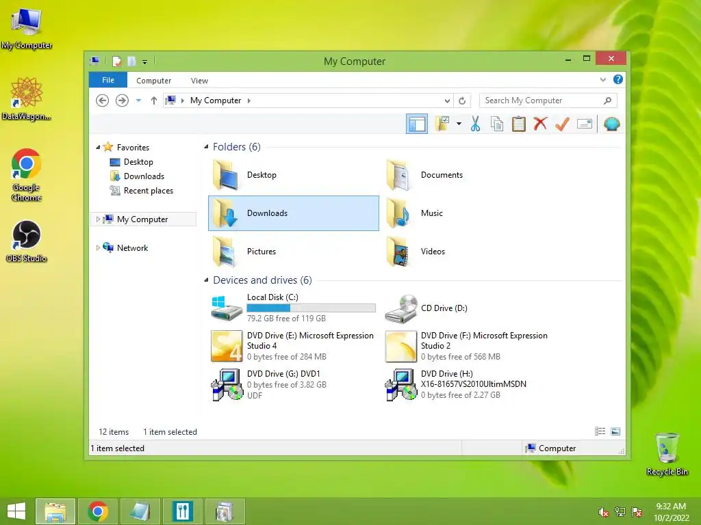Click the blue shell icon in toolbar

pos(611,124)
